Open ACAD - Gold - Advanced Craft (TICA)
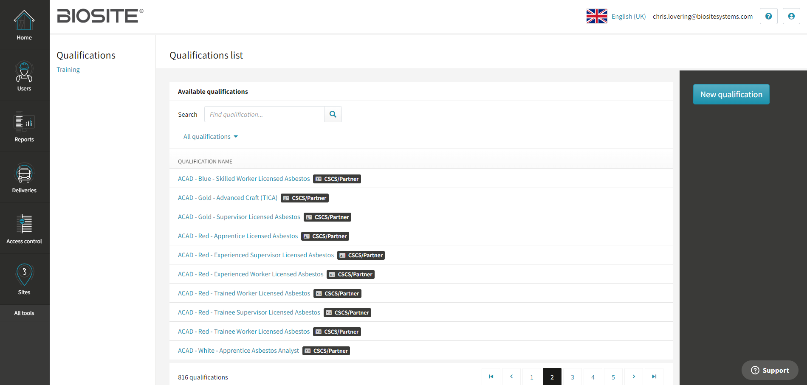 (228, 198)
